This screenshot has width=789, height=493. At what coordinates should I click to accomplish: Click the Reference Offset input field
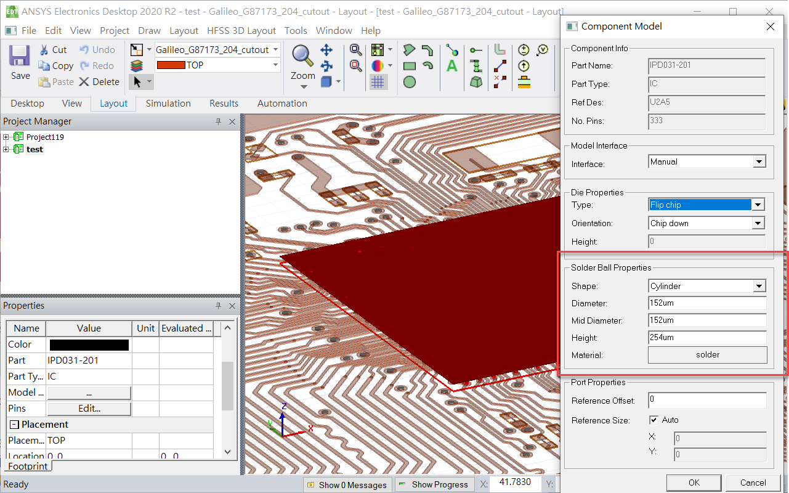pos(707,401)
